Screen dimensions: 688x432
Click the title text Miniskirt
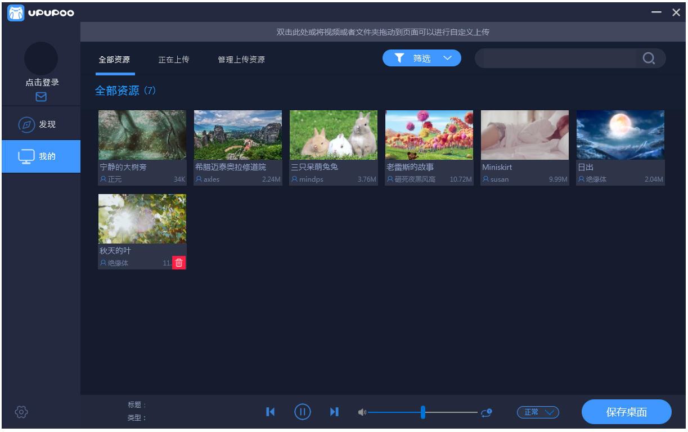click(x=497, y=167)
